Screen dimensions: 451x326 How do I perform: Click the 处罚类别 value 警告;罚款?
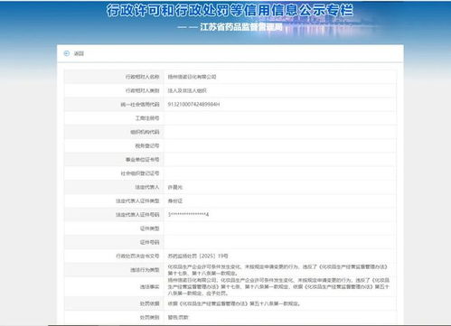tap(178, 318)
